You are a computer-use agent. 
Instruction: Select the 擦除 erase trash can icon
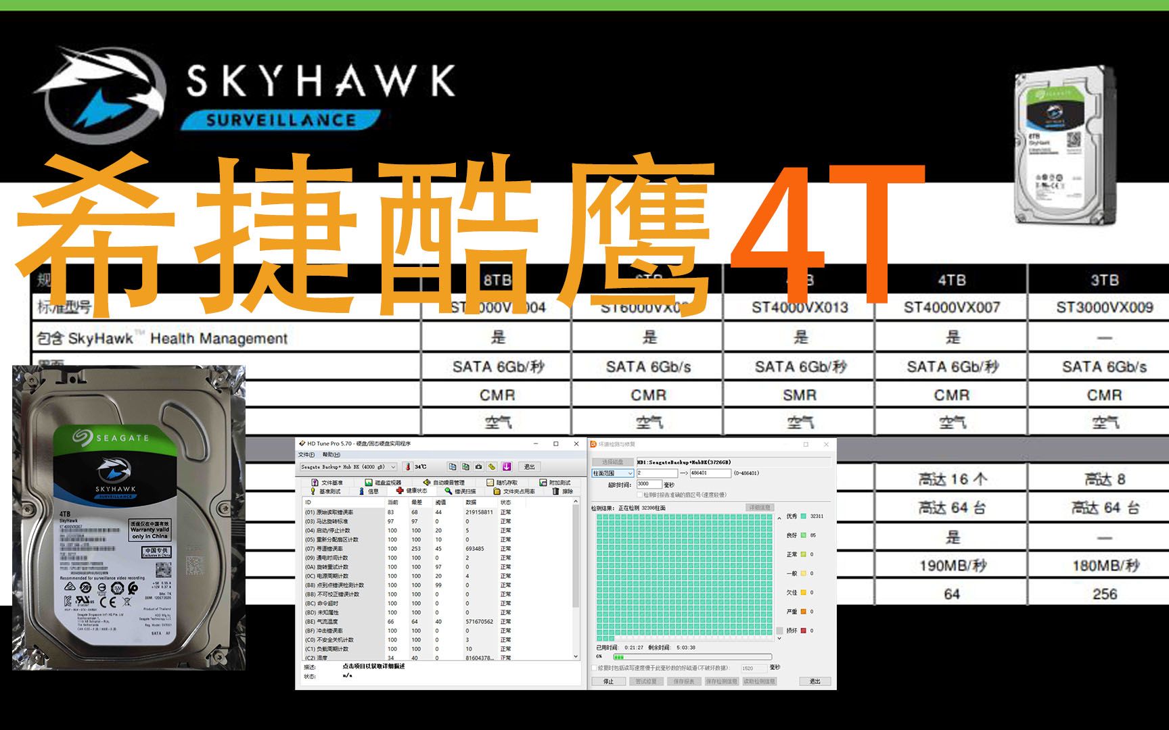tap(554, 491)
